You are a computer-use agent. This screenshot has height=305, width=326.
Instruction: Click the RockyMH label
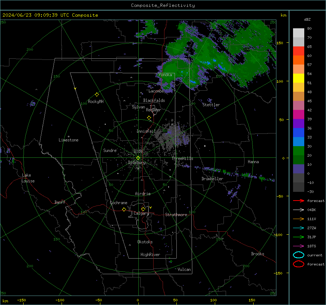pyautogui.click(x=96, y=102)
